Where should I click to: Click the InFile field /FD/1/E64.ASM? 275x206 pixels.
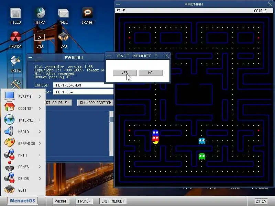(x=83, y=85)
